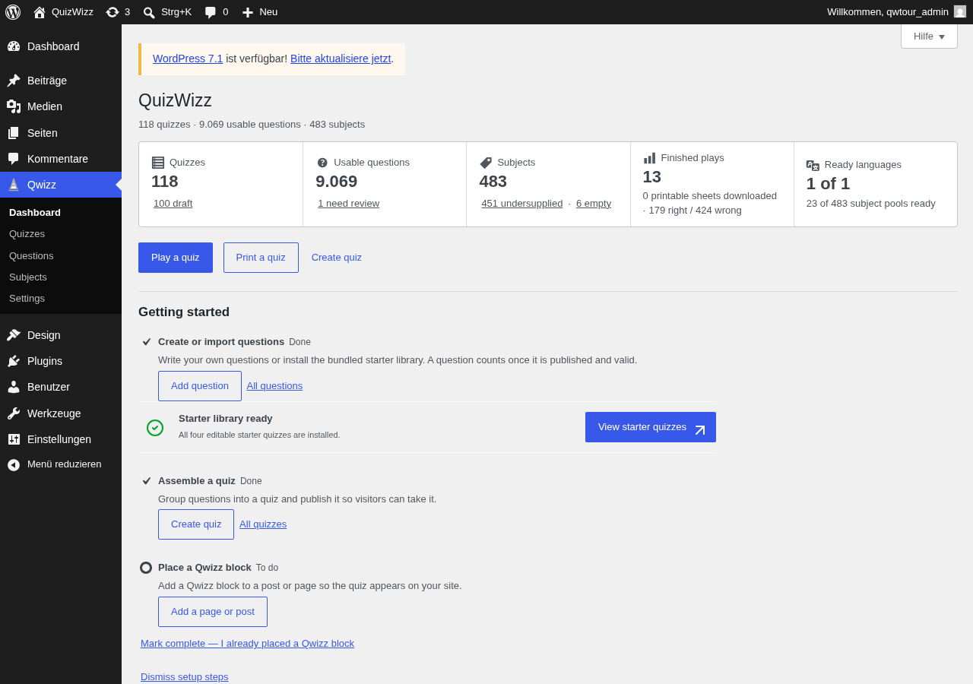Click the 23 of 483 subject pools ready text
This screenshot has width=973, height=684.
point(871,204)
